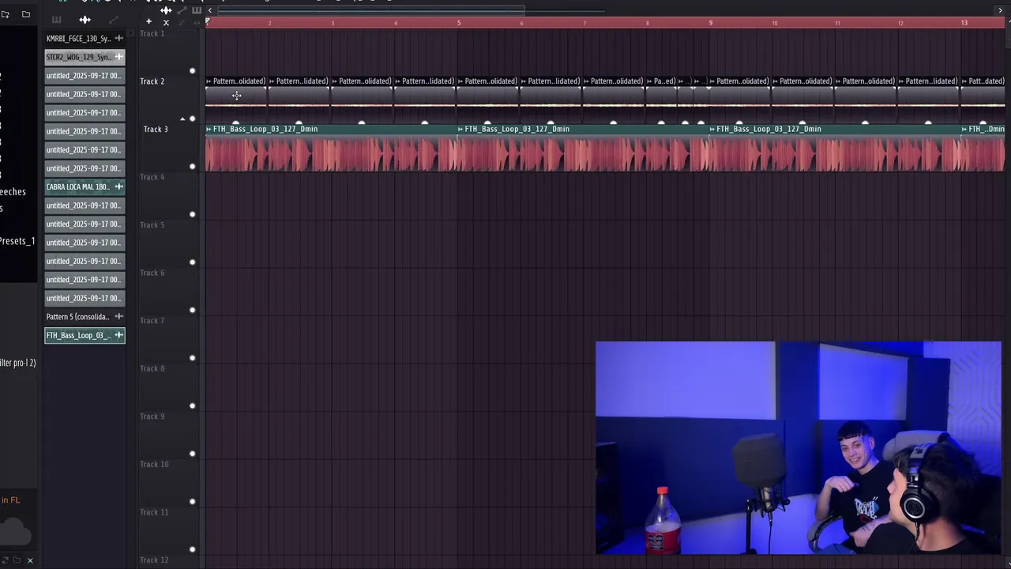Select the Track 5 header label
1011x569 pixels.
point(152,224)
